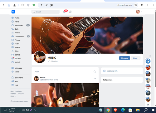The height and width of the screenshot is (113, 156).
Task: Expand the account menu arrow beside avatar
Action: 141,12
